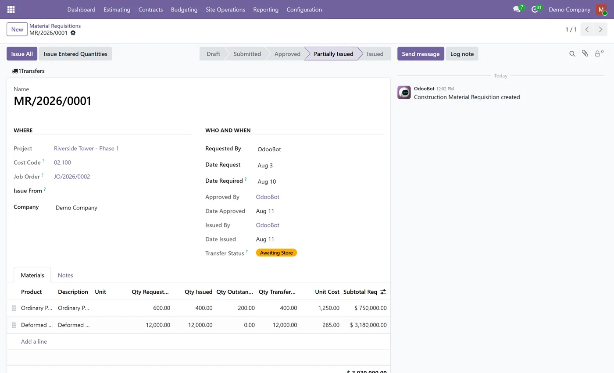Switch to the Notes tab
The height and width of the screenshot is (373, 614).
click(65, 275)
